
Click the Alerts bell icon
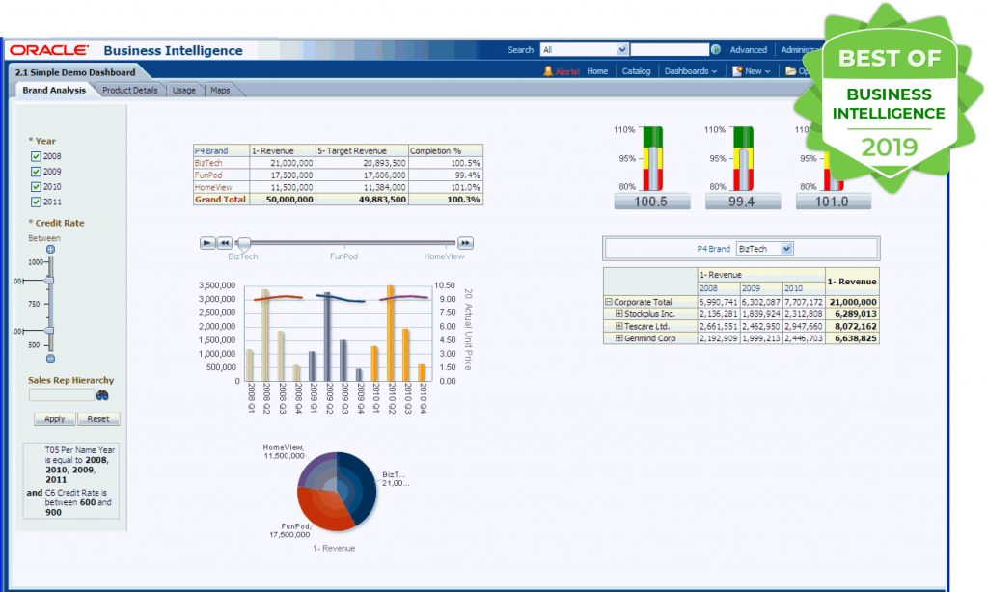pyautogui.click(x=548, y=71)
